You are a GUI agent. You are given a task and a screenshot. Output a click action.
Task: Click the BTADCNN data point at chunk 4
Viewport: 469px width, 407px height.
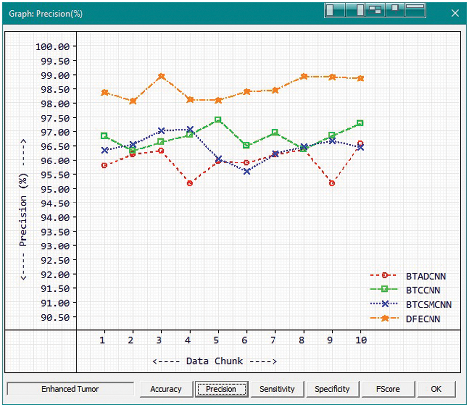(190, 183)
